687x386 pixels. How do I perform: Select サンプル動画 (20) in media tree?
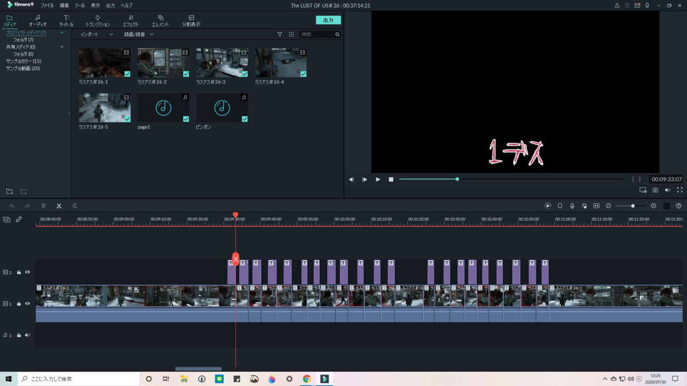23,68
